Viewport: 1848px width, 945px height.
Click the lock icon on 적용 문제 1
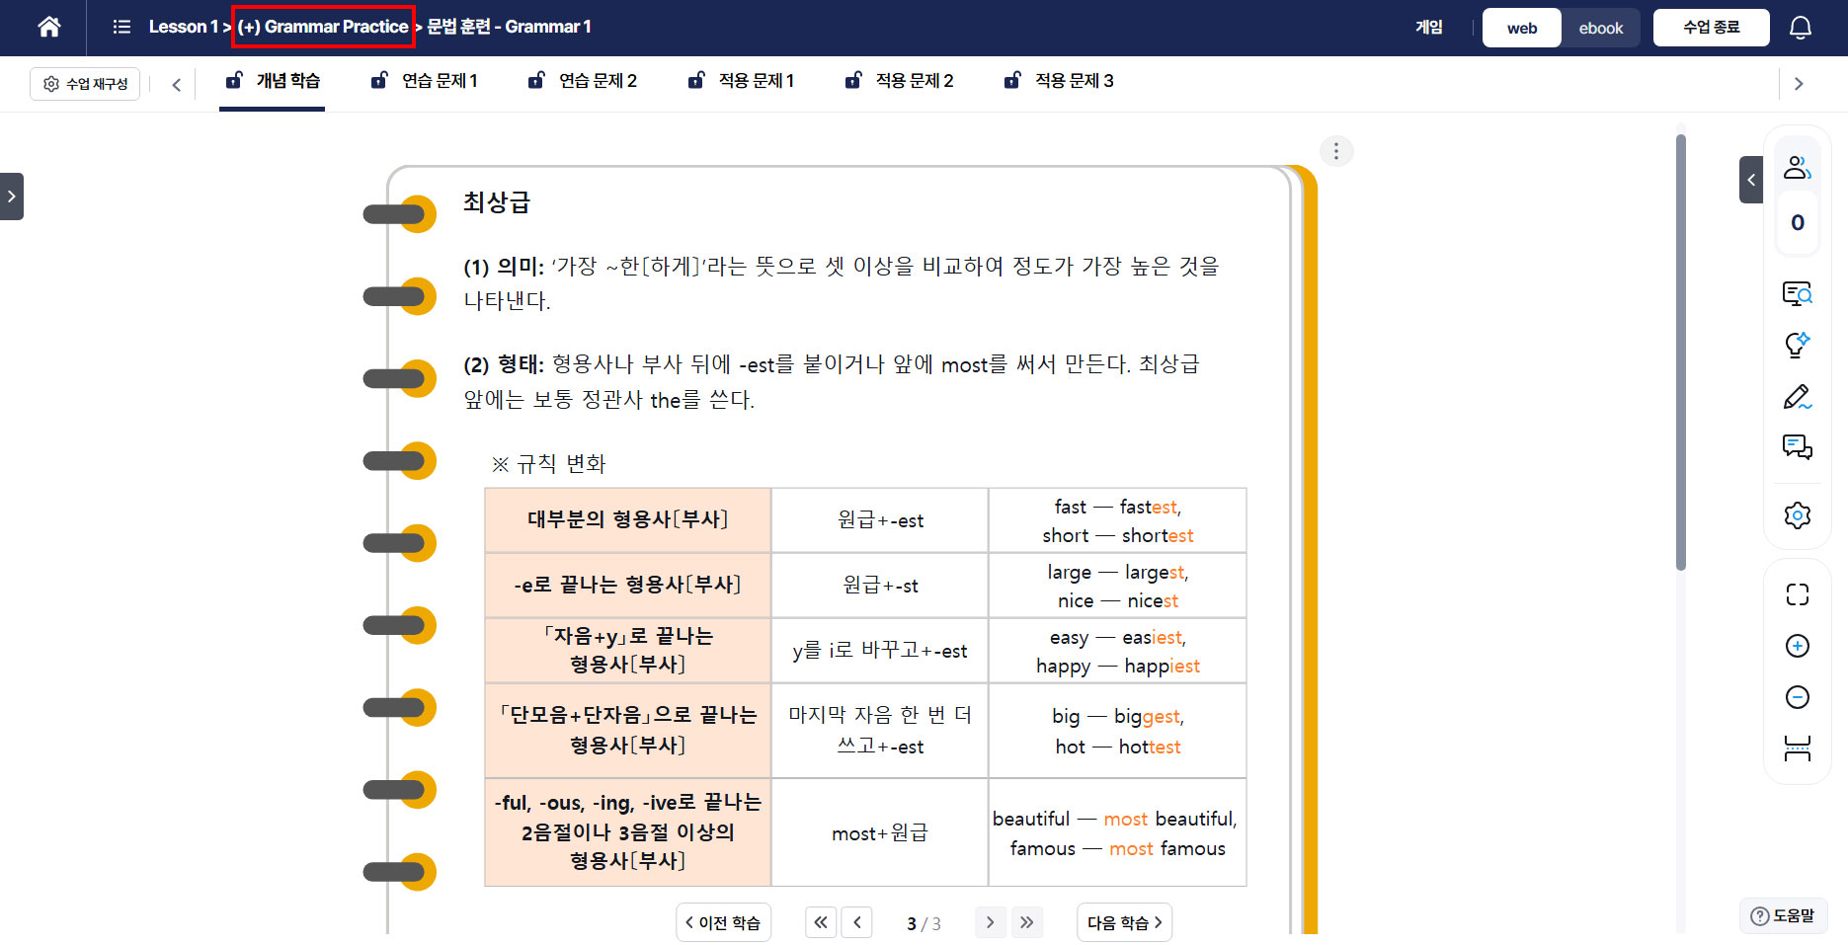(x=696, y=80)
